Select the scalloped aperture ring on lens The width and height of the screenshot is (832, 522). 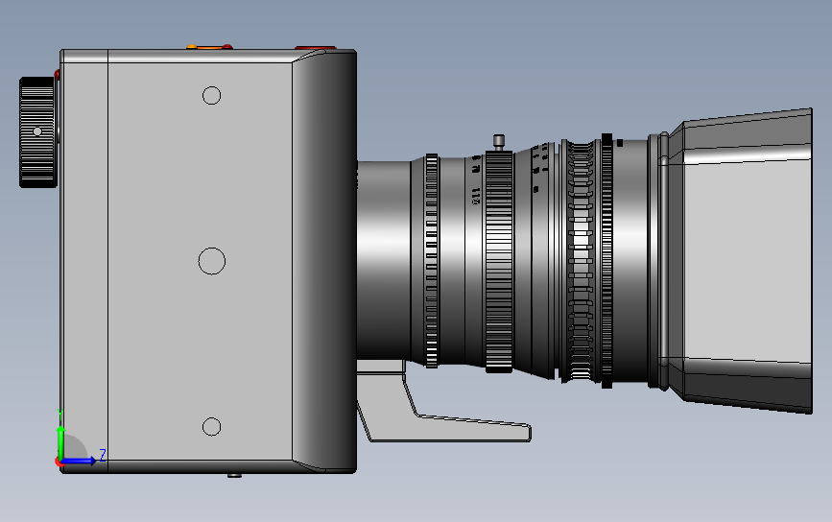coord(580,261)
